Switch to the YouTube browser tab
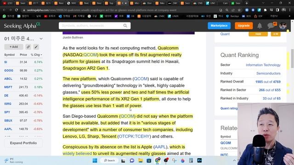Screen dimensions: 294x165 pyautogui.click(x=7, y=3)
